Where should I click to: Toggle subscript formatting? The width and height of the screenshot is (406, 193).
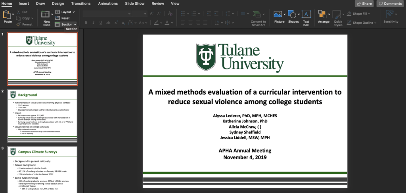click(123, 23)
